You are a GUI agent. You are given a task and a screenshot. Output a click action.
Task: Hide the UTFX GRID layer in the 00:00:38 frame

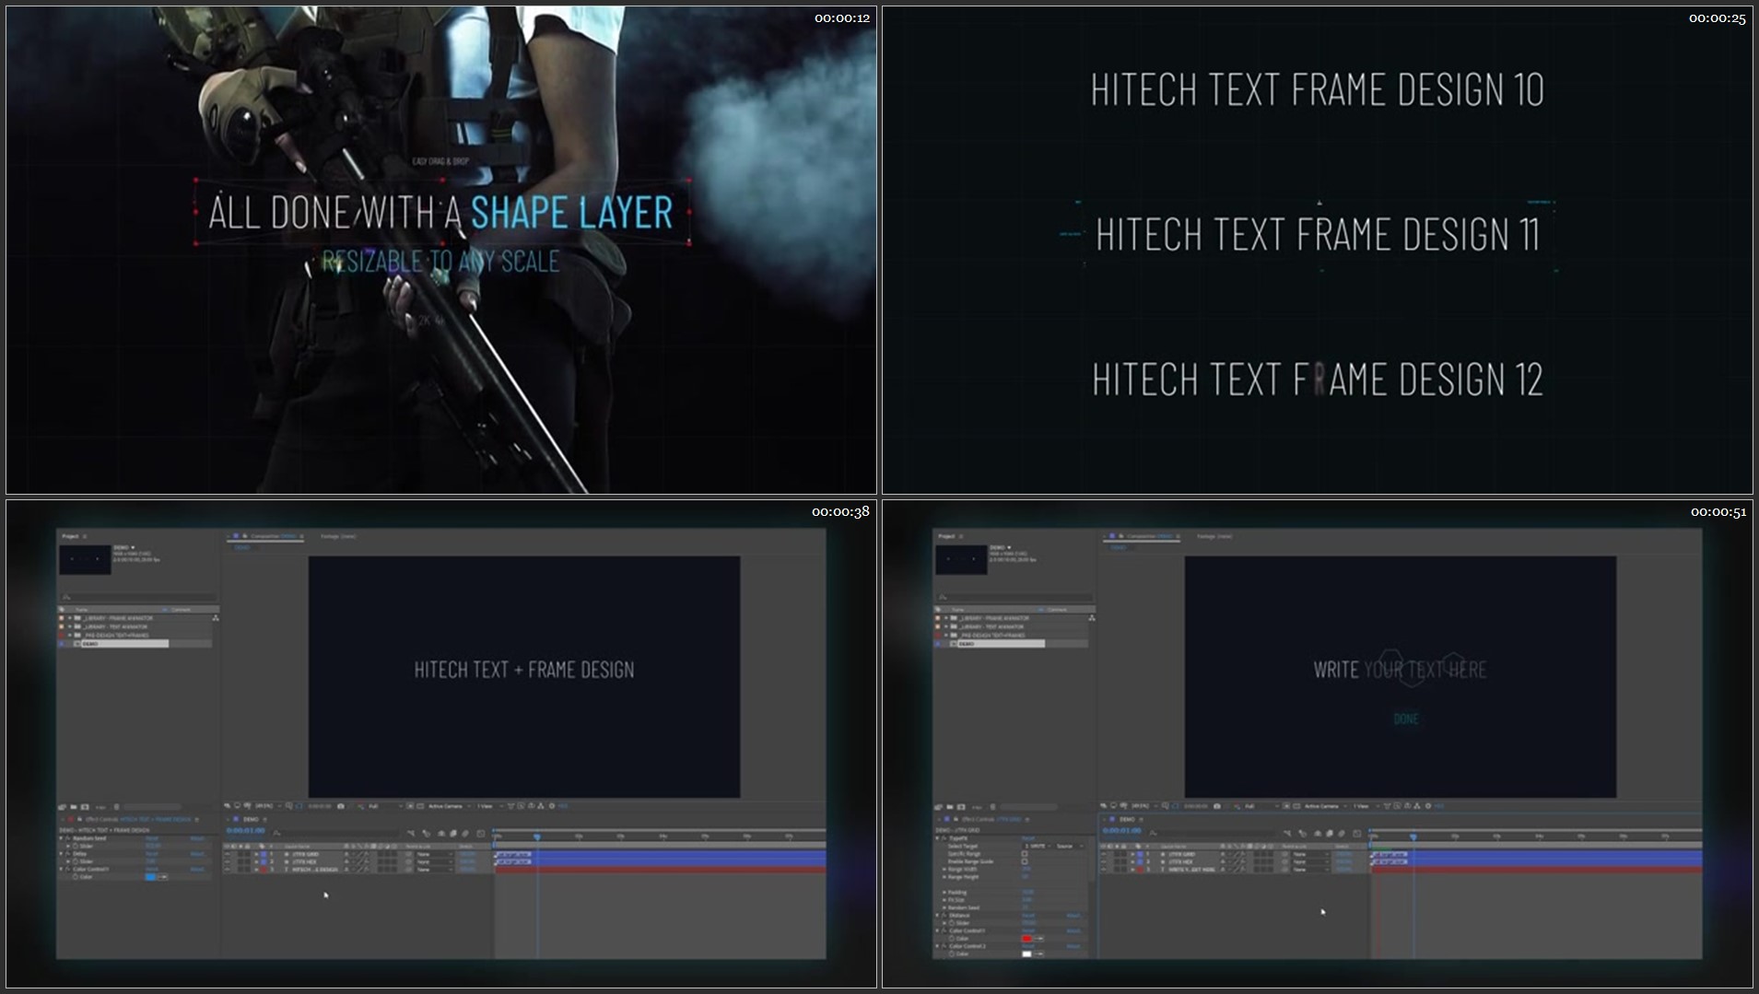(228, 854)
